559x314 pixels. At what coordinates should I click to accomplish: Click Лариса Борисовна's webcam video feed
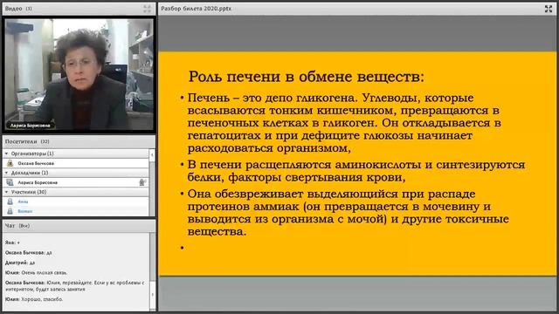coord(79,75)
